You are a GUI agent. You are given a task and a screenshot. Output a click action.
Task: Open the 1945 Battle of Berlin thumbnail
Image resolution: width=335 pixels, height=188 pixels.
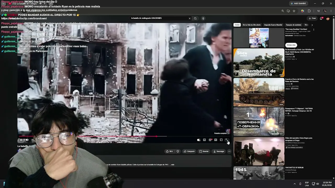(x=259, y=173)
